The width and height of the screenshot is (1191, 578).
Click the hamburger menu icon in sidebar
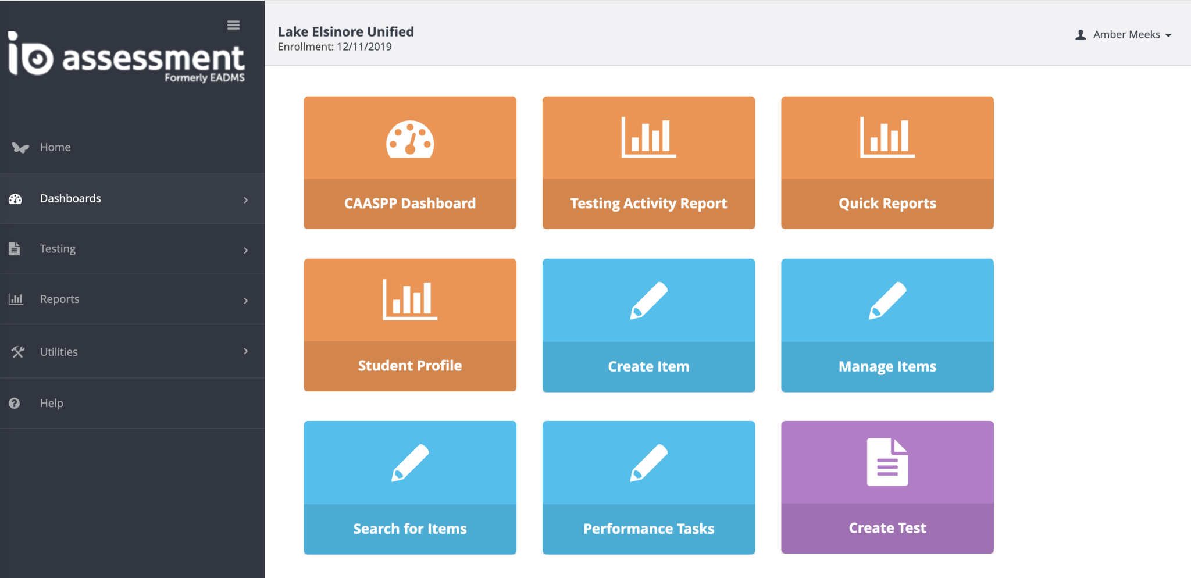coord(233,25)
